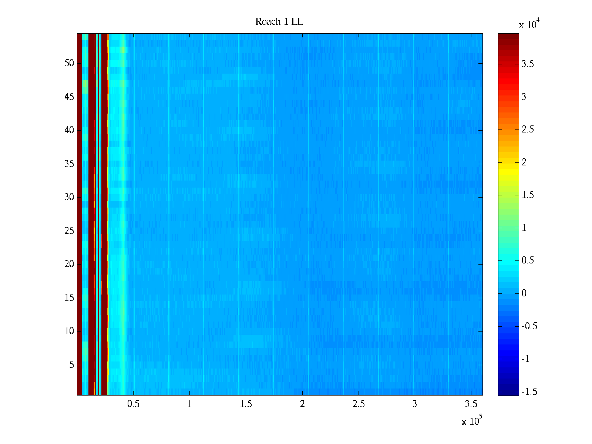This screenshot has height=444, width=592.
Task: Click the y-axis tick label 50
Action: pyautogui.click(x=69, y=63)
